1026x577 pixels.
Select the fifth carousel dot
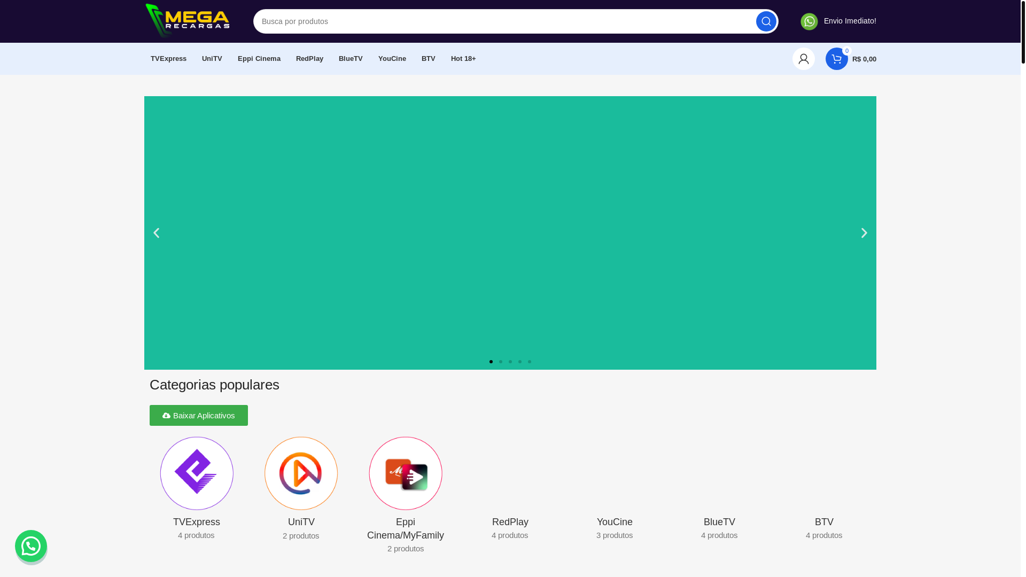530,362
